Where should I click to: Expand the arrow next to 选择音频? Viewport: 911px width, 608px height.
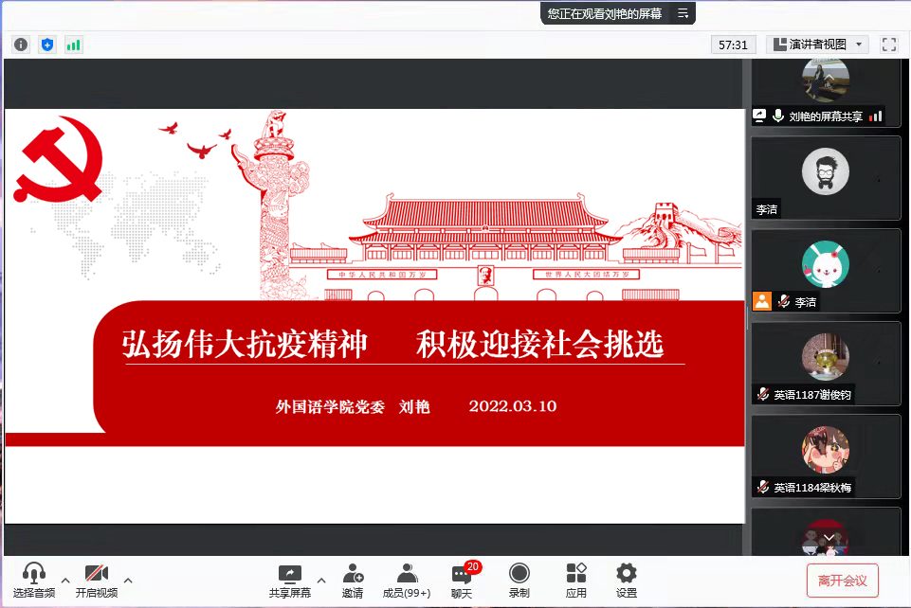65,580
